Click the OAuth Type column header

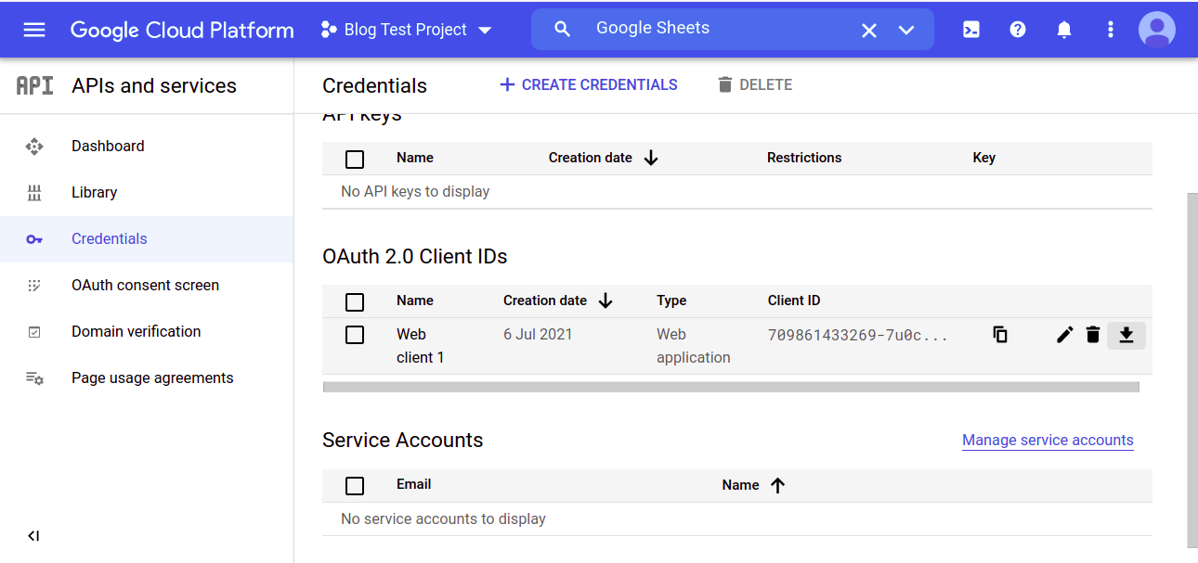point(671,301)
